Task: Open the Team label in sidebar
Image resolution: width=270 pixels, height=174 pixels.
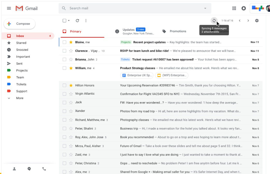Action: [x=20, y=77]
